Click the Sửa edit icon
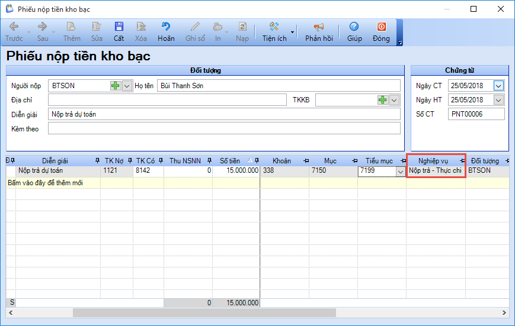The image size is (515, 326). pyautogui.click(x=97, y=32)
